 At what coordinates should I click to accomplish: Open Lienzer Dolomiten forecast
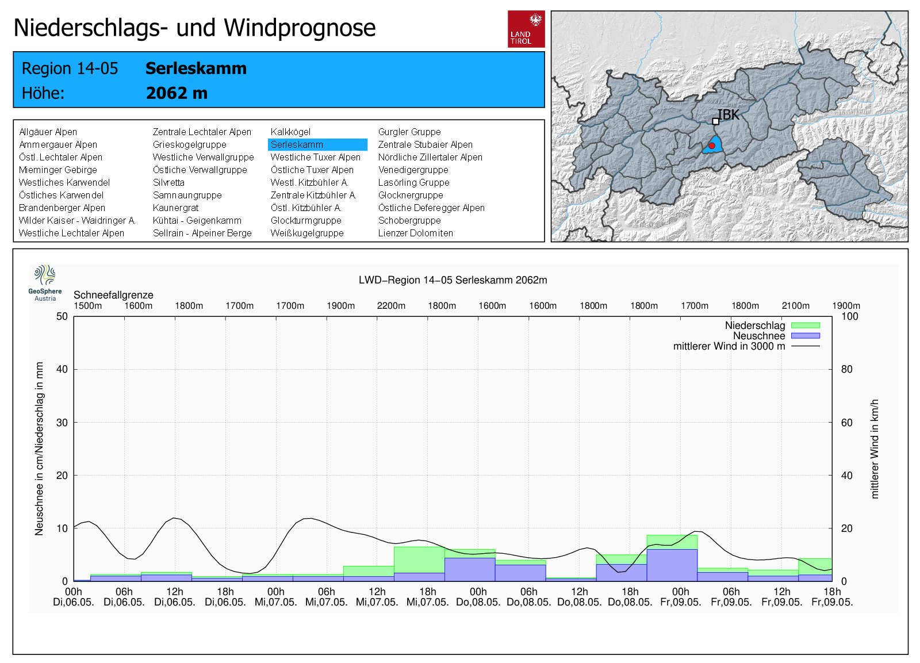[x=415, y=233]
